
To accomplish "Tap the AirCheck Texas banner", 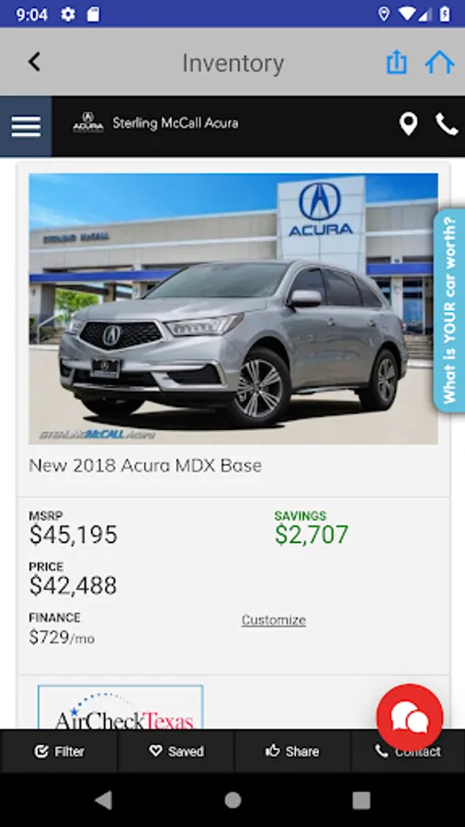I will 120,708.
